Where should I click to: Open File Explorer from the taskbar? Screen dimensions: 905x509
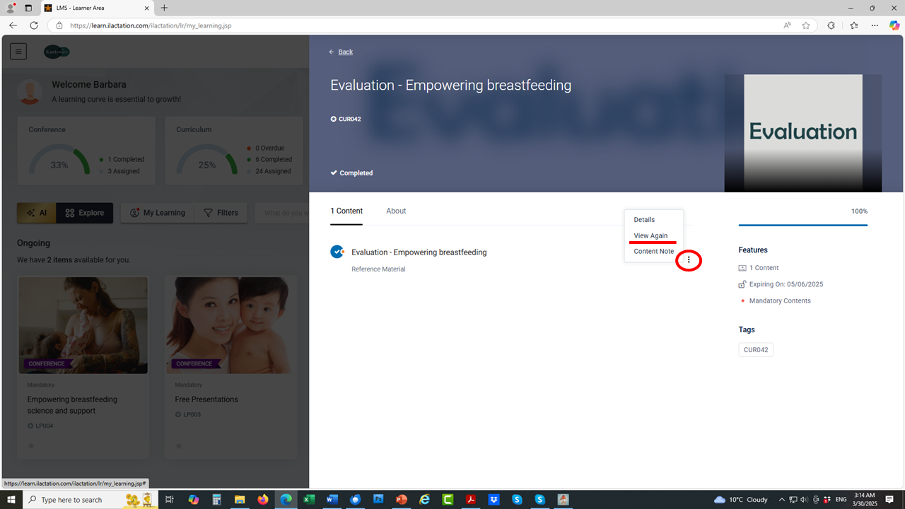click(240, 500)
